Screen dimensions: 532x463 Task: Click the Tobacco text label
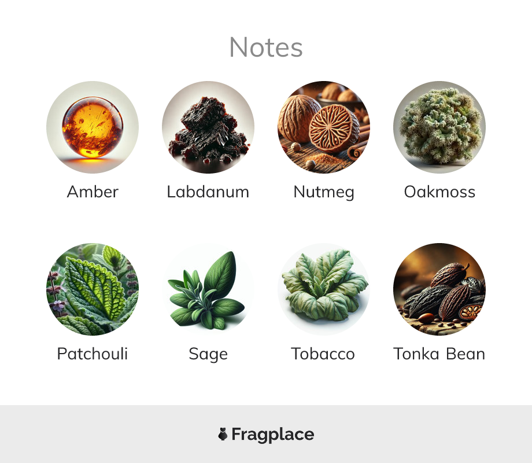323,354
